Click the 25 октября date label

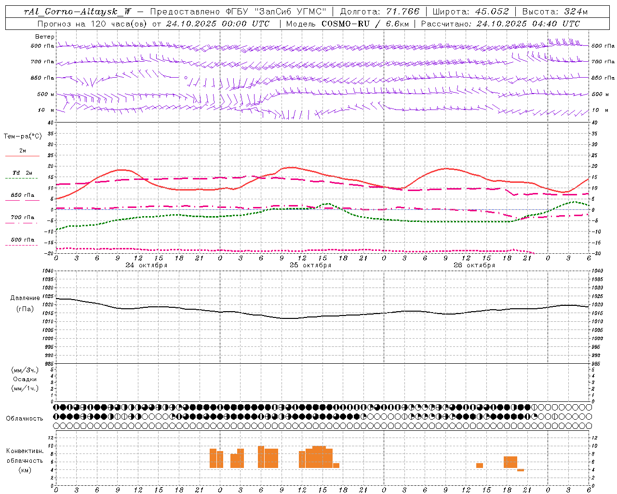point(310,265)
